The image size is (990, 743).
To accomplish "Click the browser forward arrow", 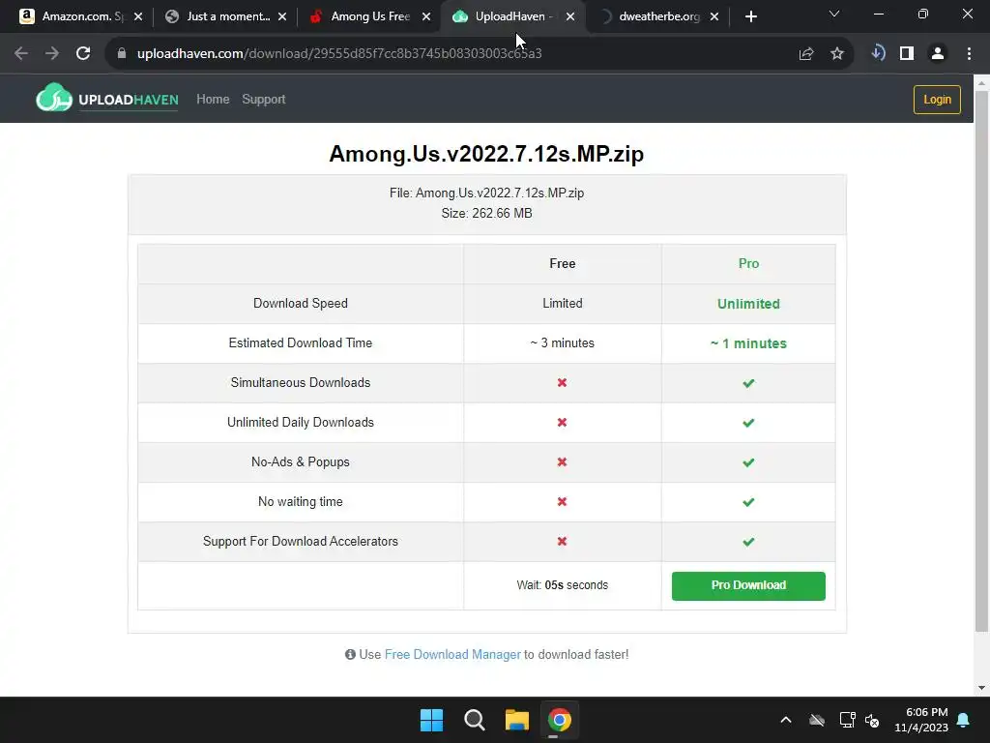I will pyautogui.click(x=52, y=54).
